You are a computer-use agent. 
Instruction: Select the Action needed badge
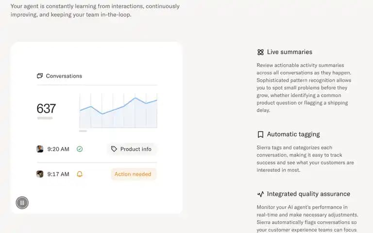click(x=133, y=174)
